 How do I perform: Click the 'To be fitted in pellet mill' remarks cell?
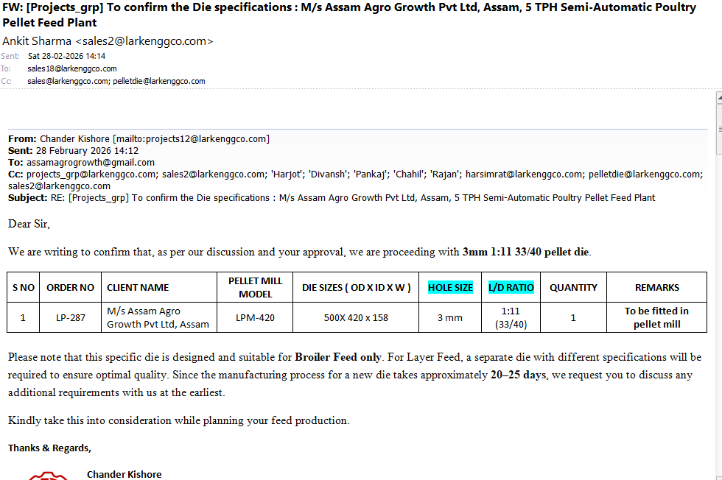[x=656, y=317]
